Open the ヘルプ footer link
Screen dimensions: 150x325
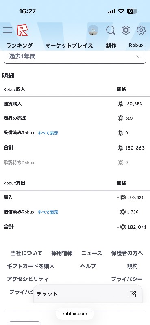coord(88,266)
